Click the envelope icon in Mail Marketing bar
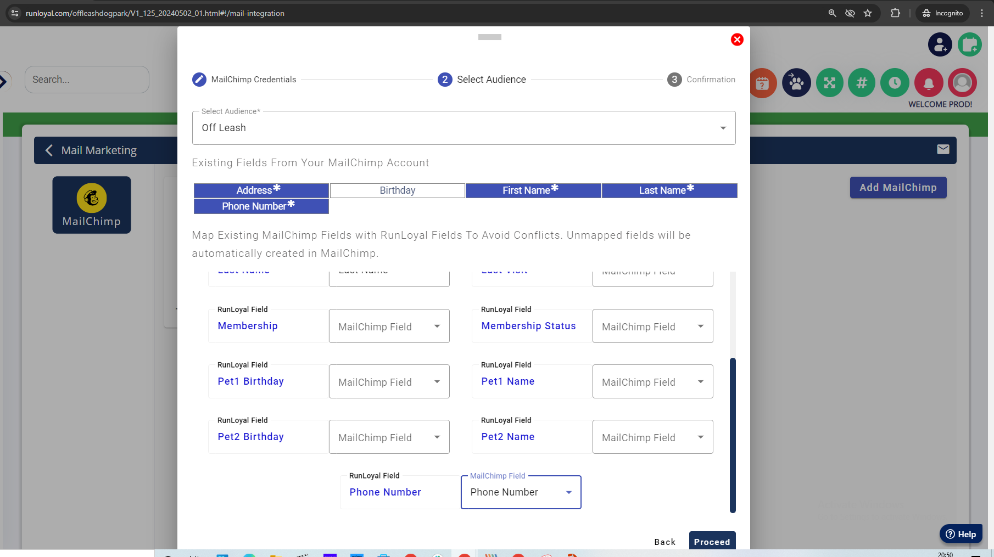 (943, 149)
